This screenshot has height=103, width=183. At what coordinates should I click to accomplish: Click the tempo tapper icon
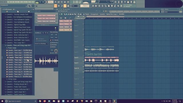(115, 6)
